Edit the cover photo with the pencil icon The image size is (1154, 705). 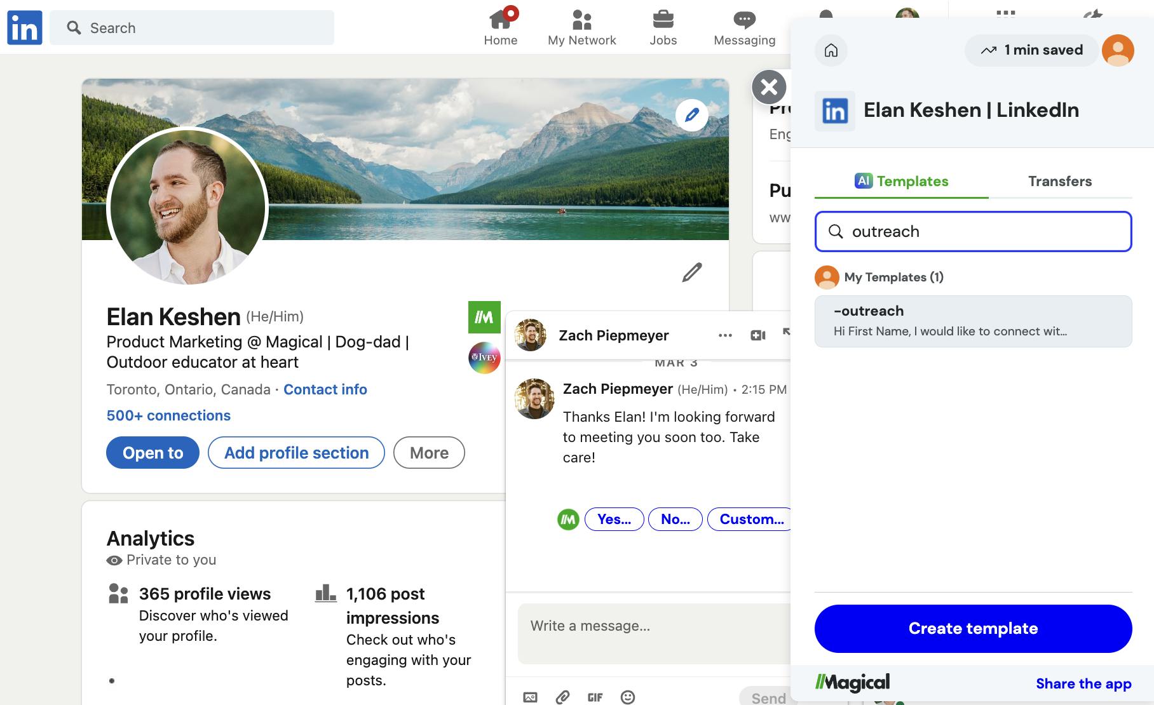click(x=691, y=115)
